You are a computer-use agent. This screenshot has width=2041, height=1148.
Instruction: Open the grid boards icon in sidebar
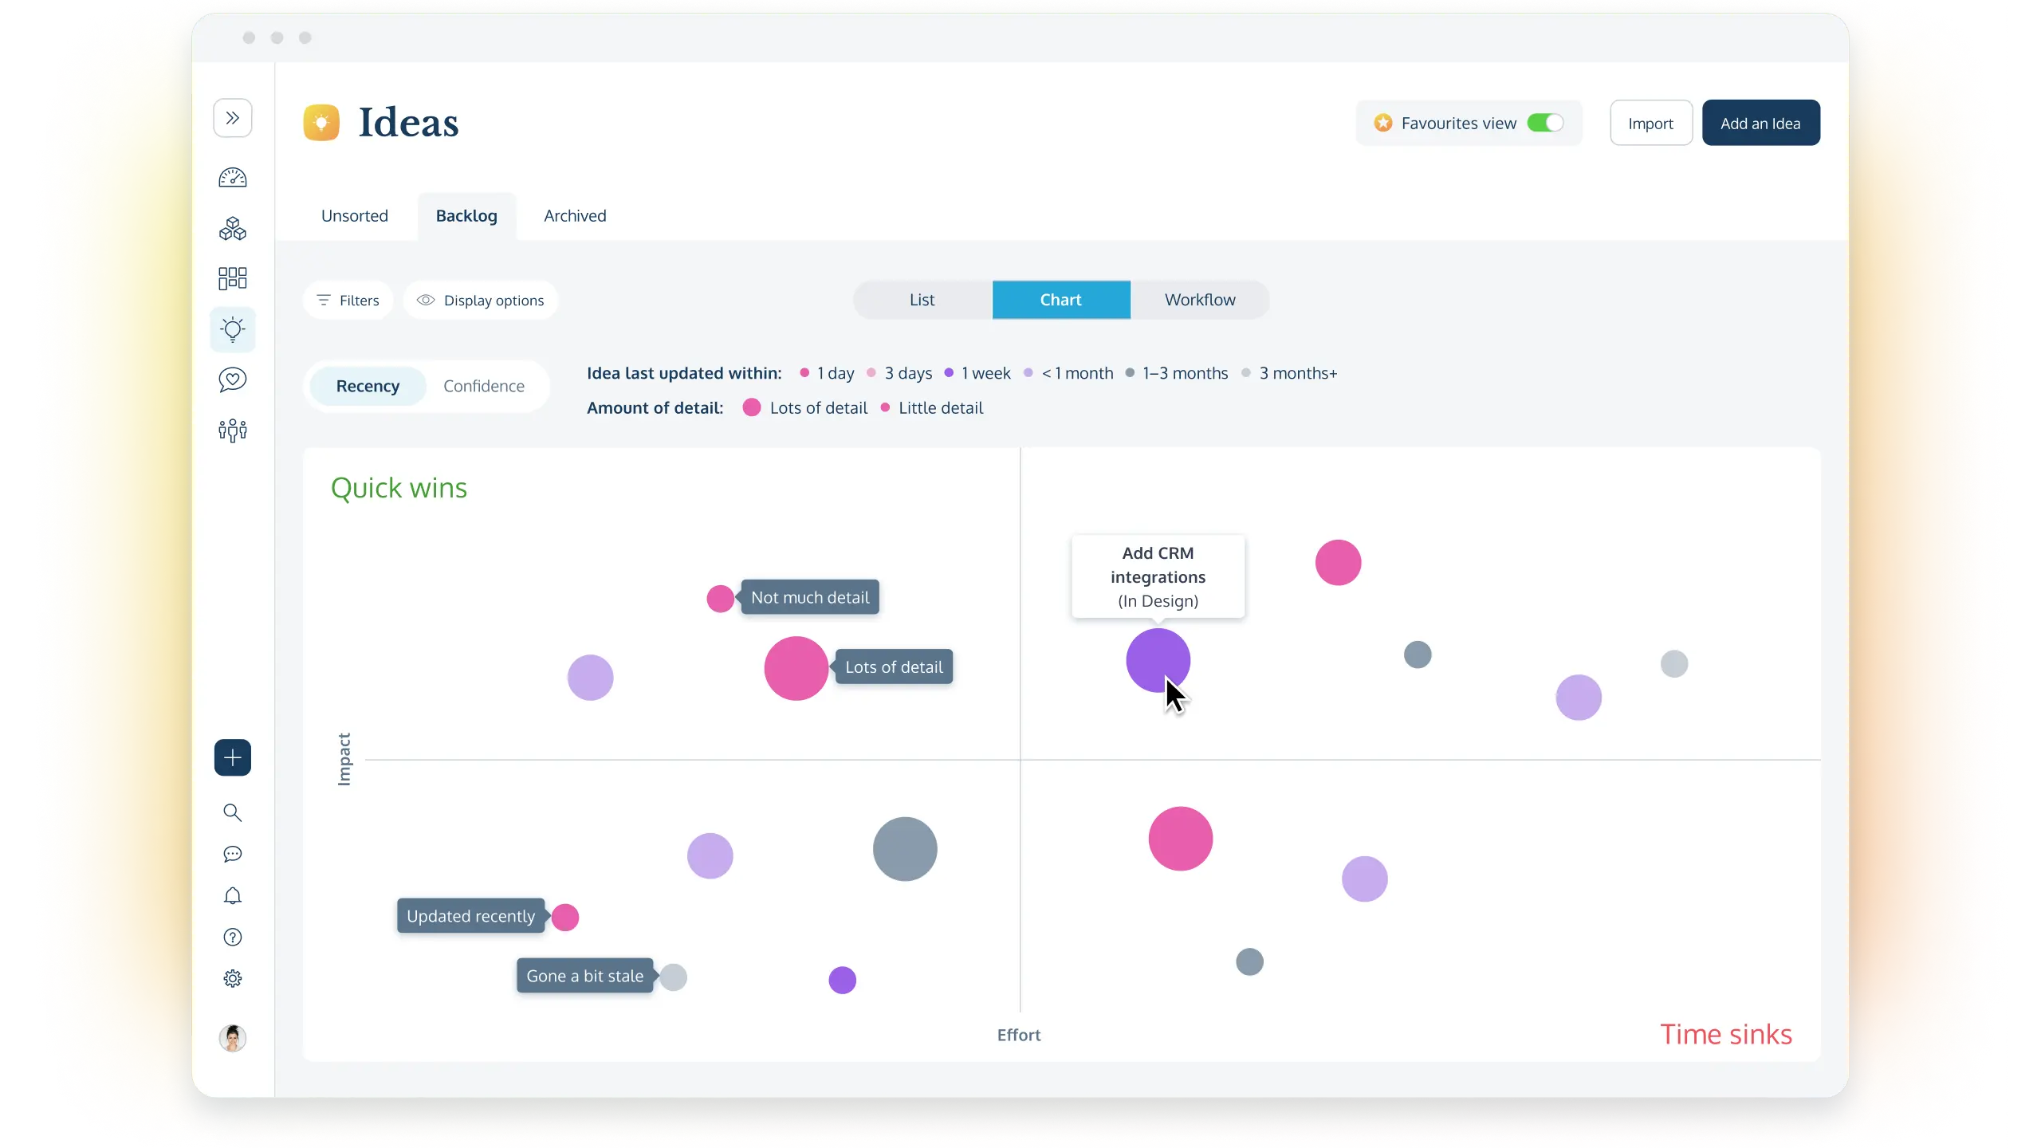click(x=232, y=278)
